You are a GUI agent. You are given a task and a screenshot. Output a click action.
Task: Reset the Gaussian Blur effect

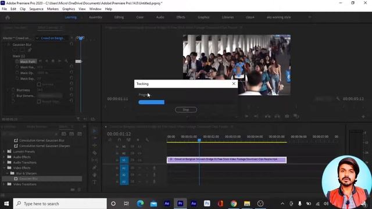tap(71, 44)
